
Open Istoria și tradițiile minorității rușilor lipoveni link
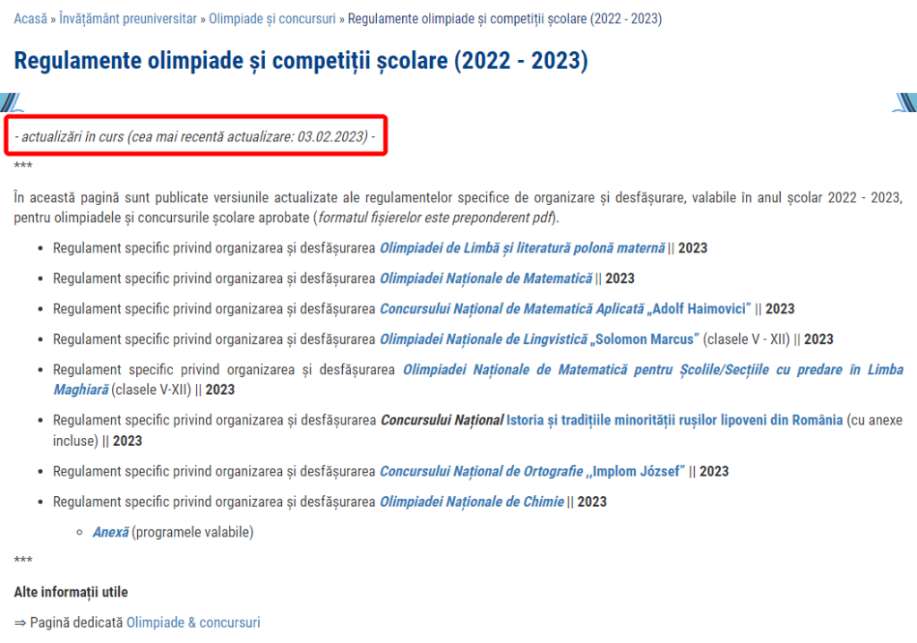tap(674, 420)
